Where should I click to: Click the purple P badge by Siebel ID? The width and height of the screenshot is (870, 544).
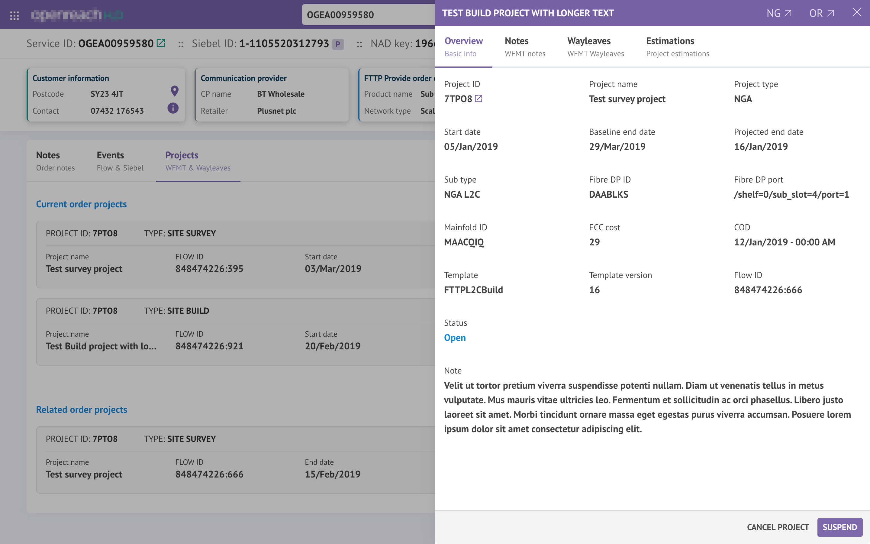tap(337, 44)
